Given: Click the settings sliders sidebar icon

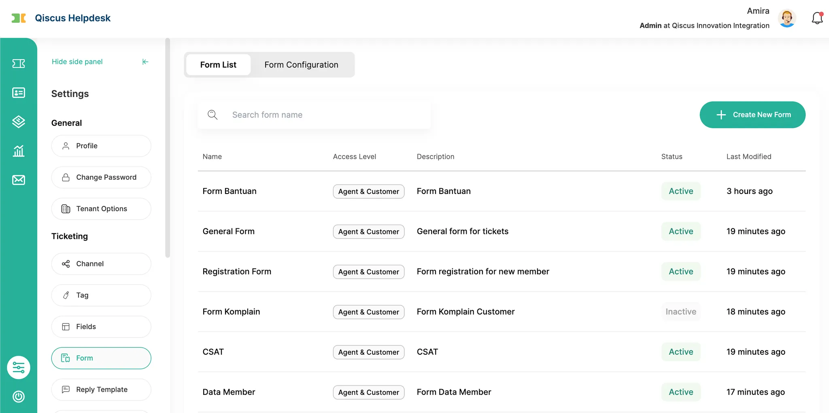Looking at the screenshot, I should [x=19, y=367].
